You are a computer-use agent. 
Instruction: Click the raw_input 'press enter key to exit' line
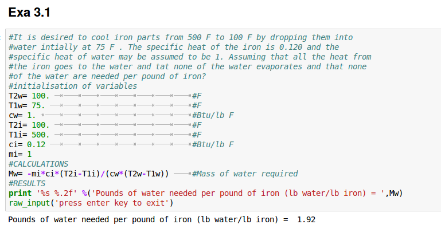click(x=91, y=203)
